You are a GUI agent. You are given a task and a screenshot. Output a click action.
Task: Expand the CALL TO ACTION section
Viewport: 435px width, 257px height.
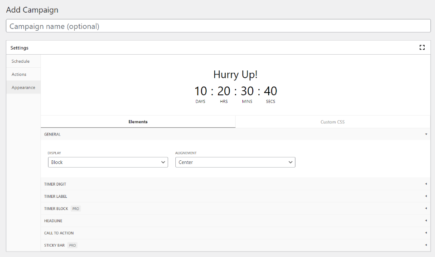tap(236, 233)
